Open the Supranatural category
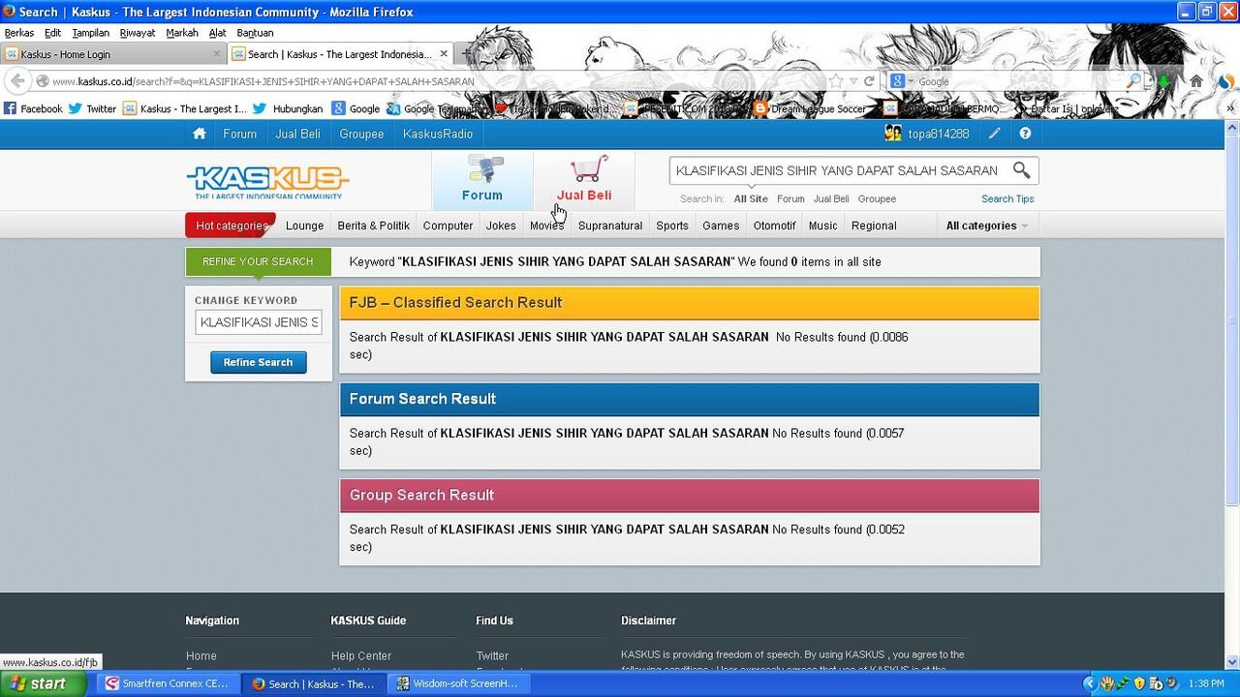This screenshot has width=1240, height=697. (610, 226)
